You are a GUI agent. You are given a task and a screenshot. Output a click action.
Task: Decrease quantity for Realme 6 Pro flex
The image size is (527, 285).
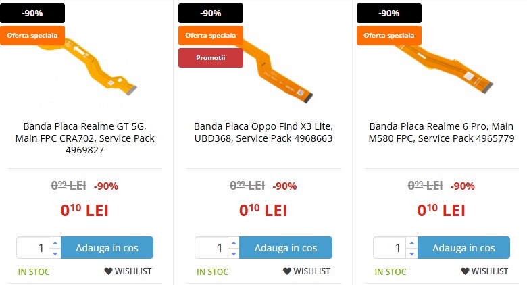(411, 253)
